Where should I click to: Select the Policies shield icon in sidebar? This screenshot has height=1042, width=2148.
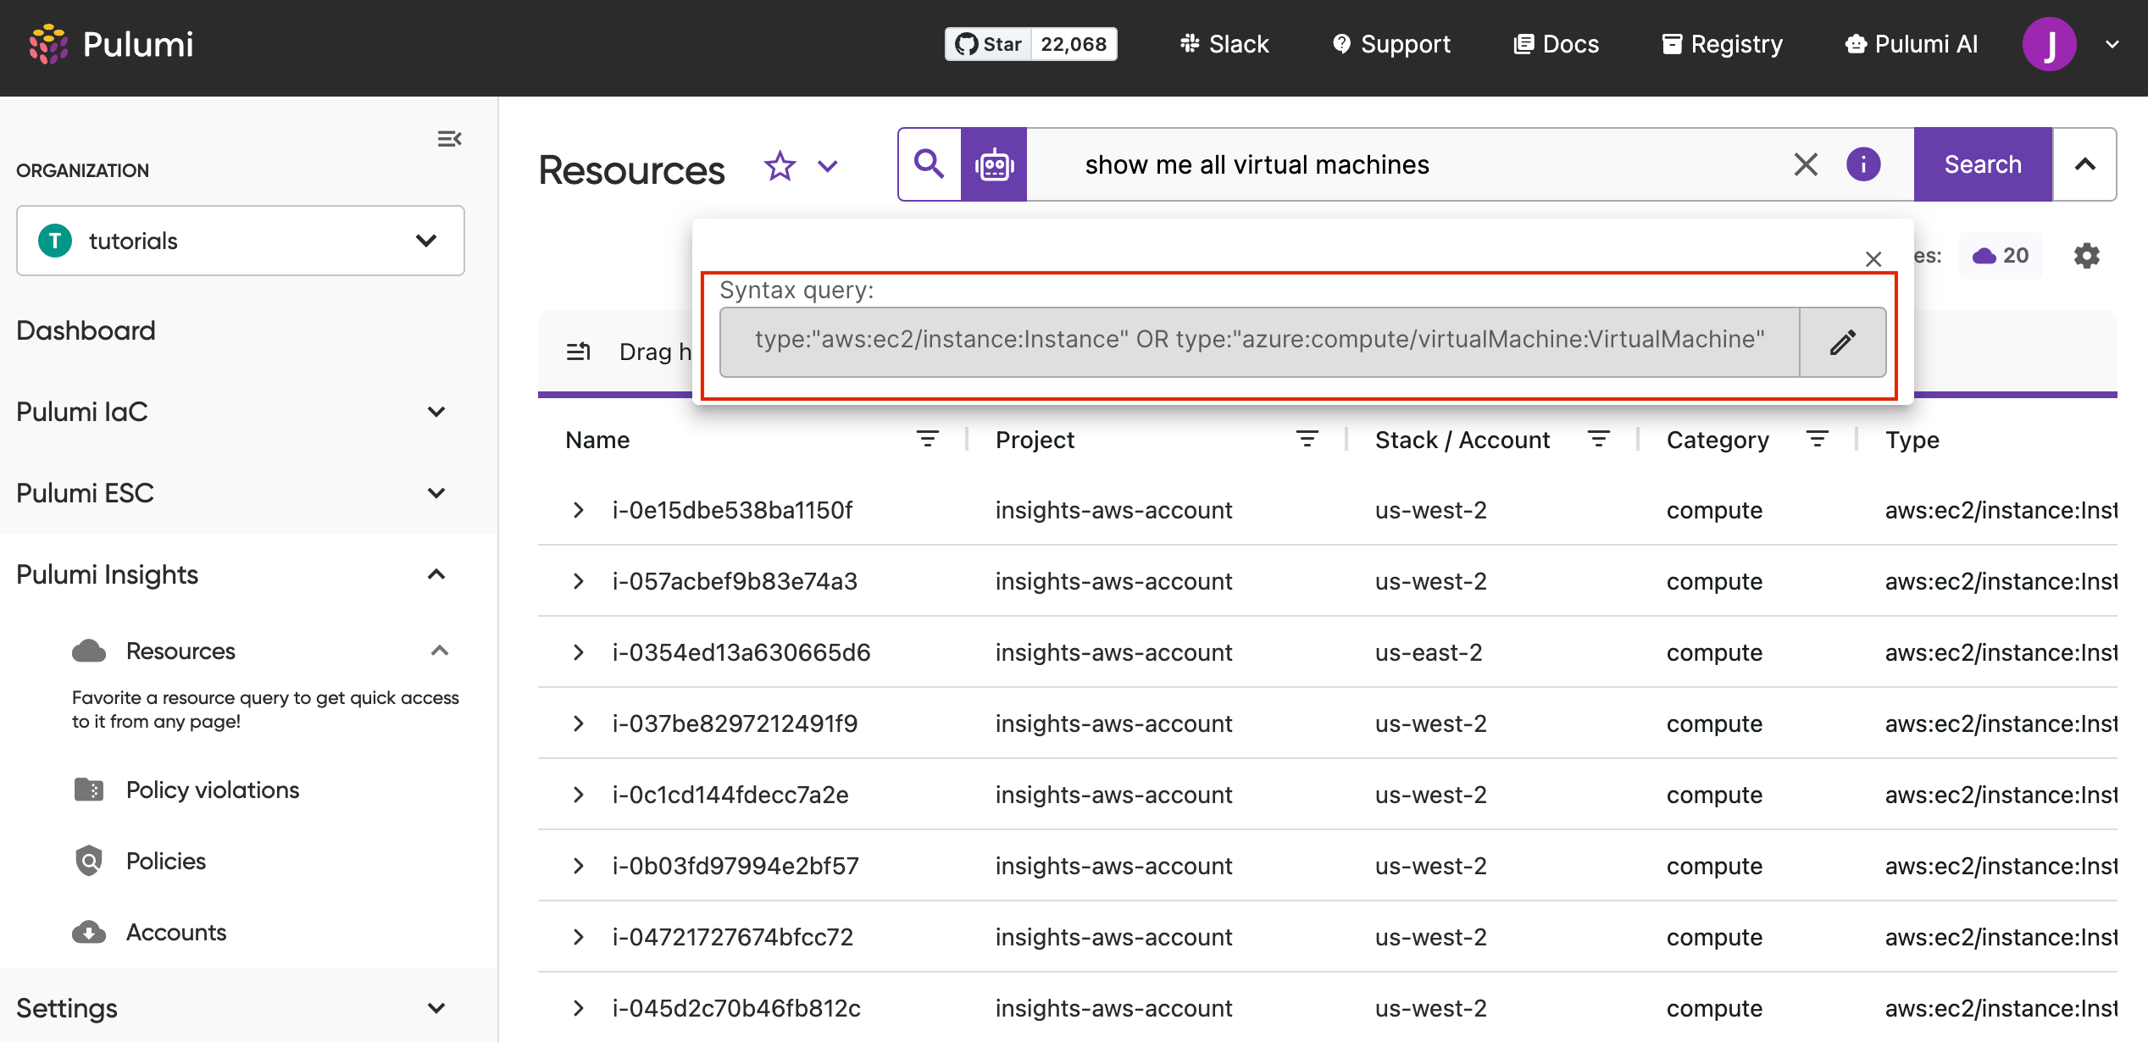click(x=88, y=860)
